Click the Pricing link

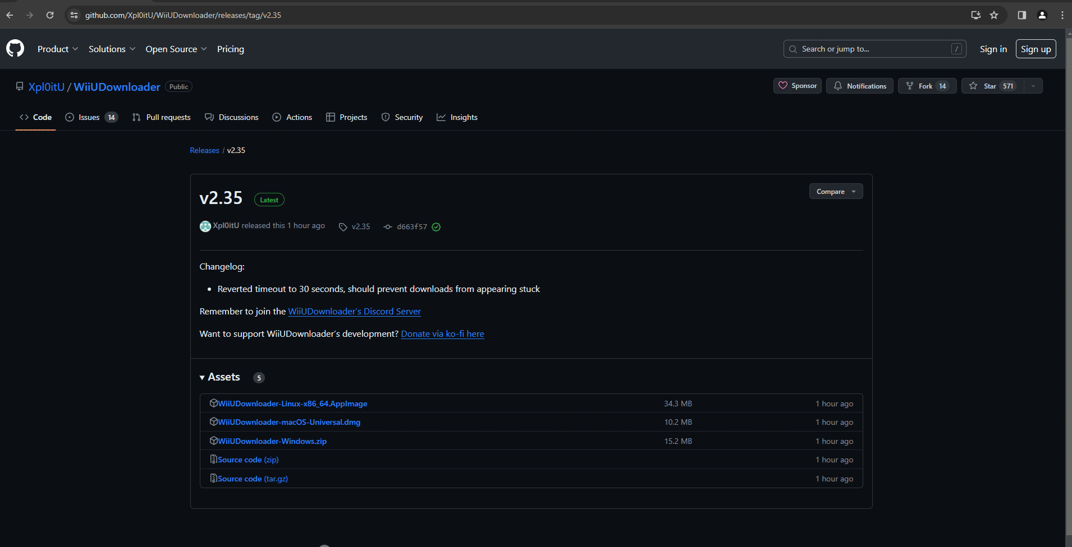(x=231, y=49)
